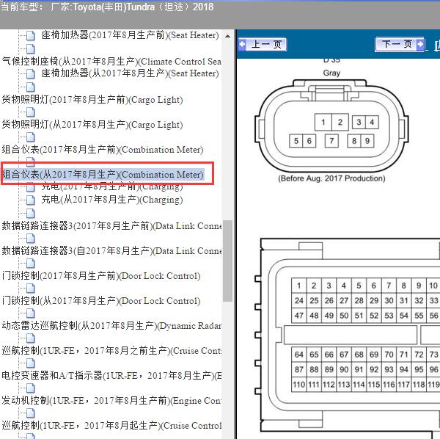This screenshot has height=439, width=440.
Task: Click document icon for 气候控制座椅 Climate Control Seat
Action: click(30, 49)
